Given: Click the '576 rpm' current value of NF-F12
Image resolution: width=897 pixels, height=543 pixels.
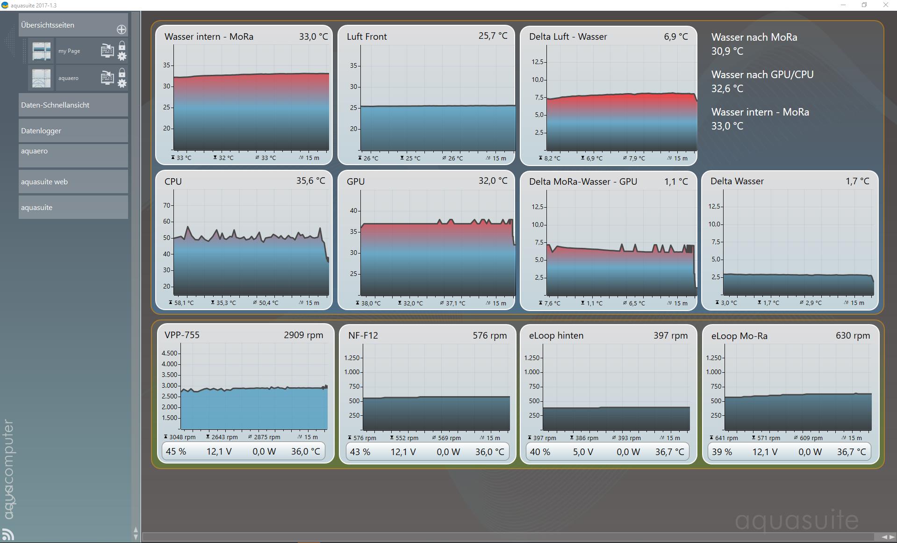Looking at the screenshot, I should click(489, 336).
